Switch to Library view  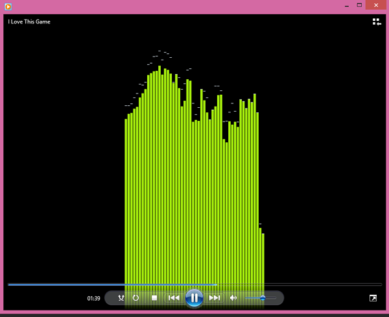(x=377, y=22)
